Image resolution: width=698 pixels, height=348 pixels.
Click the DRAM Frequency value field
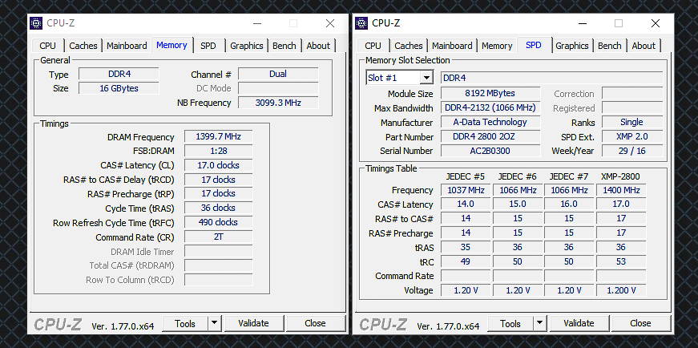(218, 136)
